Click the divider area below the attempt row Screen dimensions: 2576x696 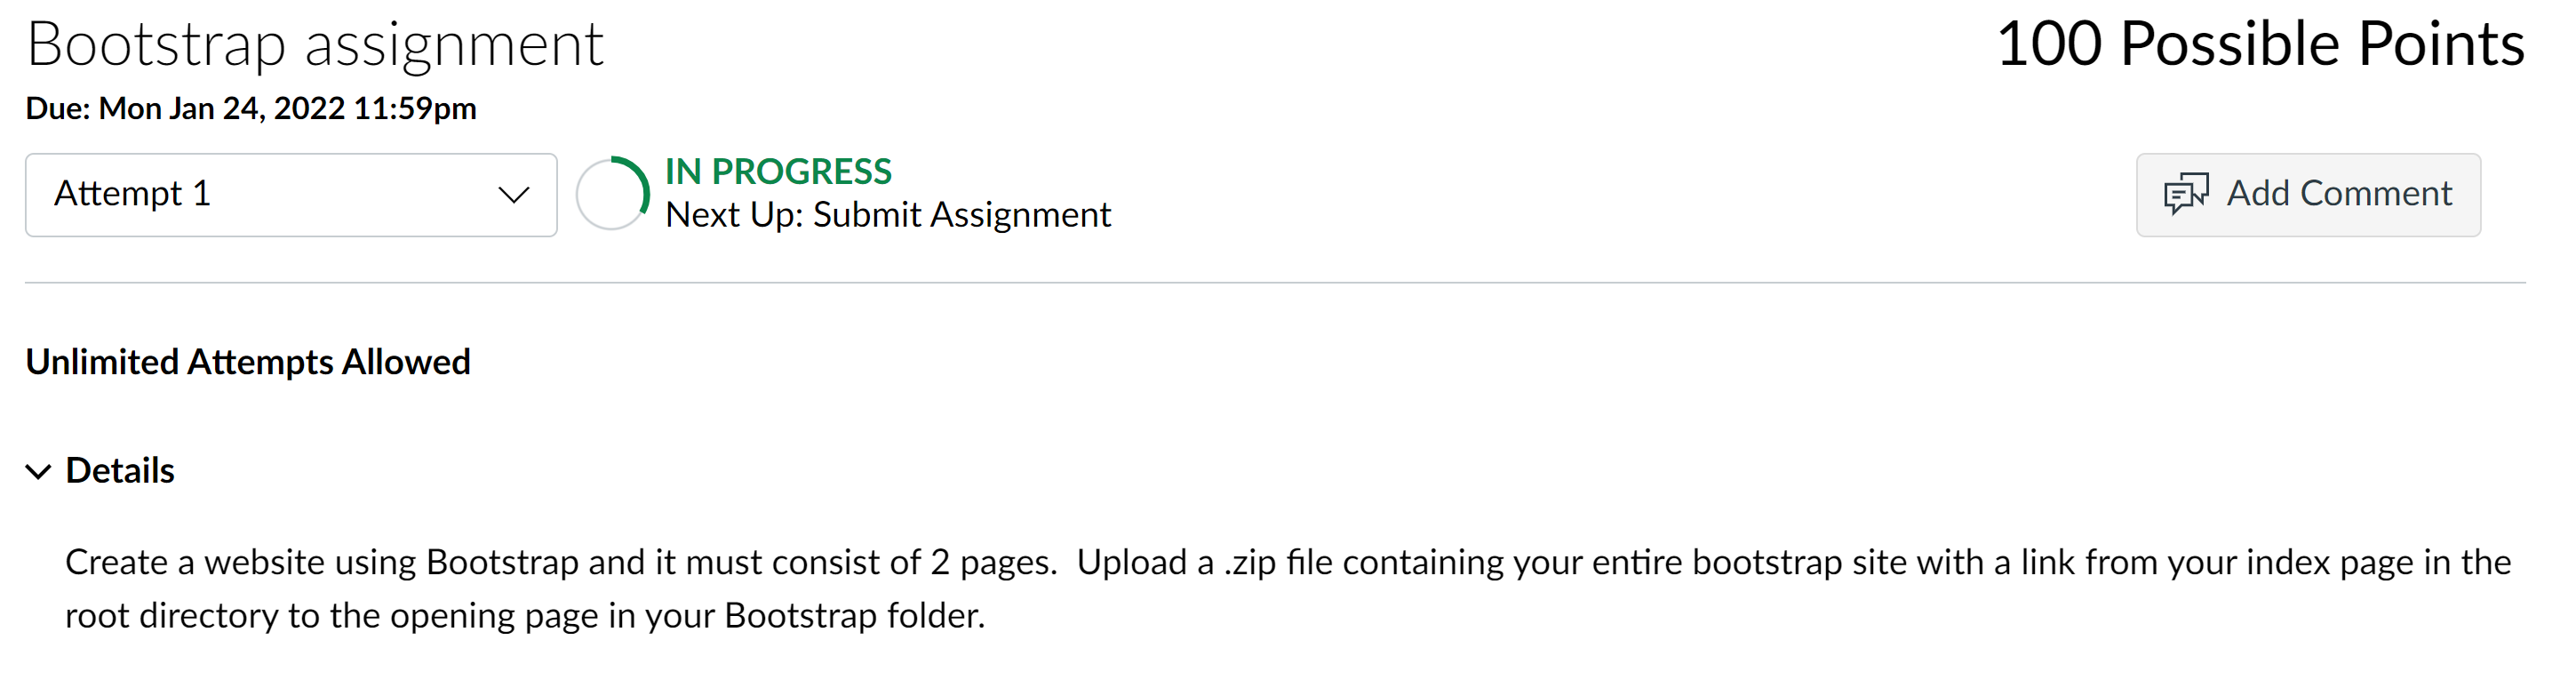pyautogui.click(x=1288, y=283)
